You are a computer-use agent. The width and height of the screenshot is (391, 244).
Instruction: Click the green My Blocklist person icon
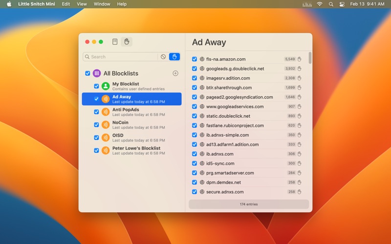(x=106, y=86)
